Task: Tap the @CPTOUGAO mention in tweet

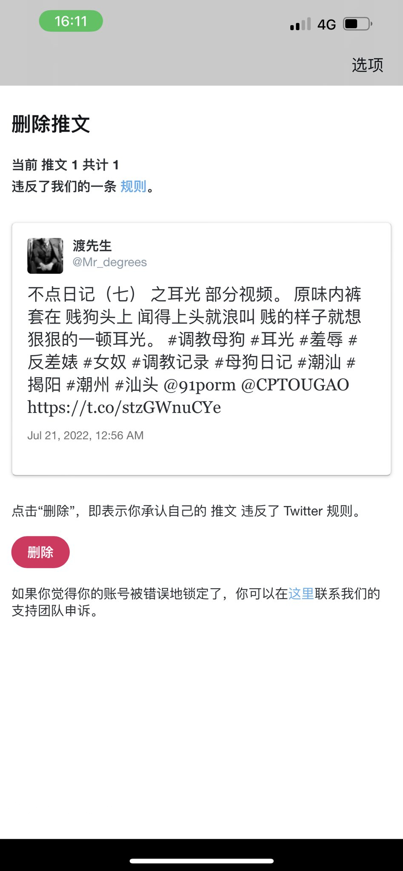Action: click(x=295, y=385)
